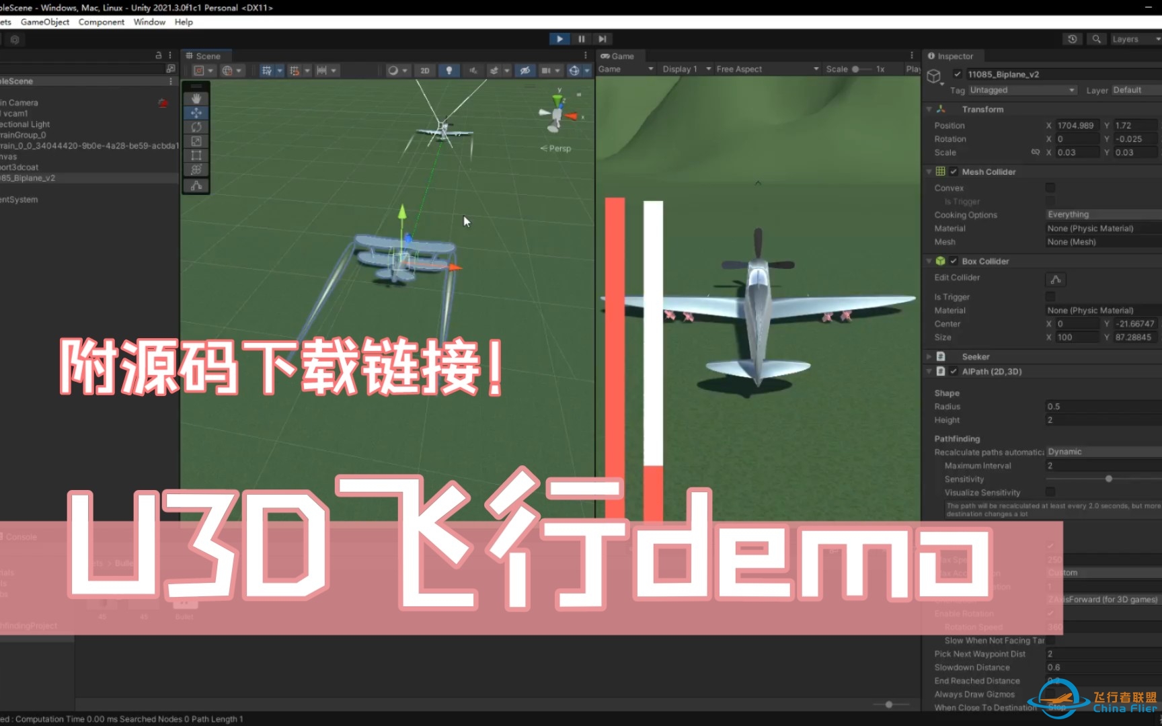Open the Component menu

(102, 22)
